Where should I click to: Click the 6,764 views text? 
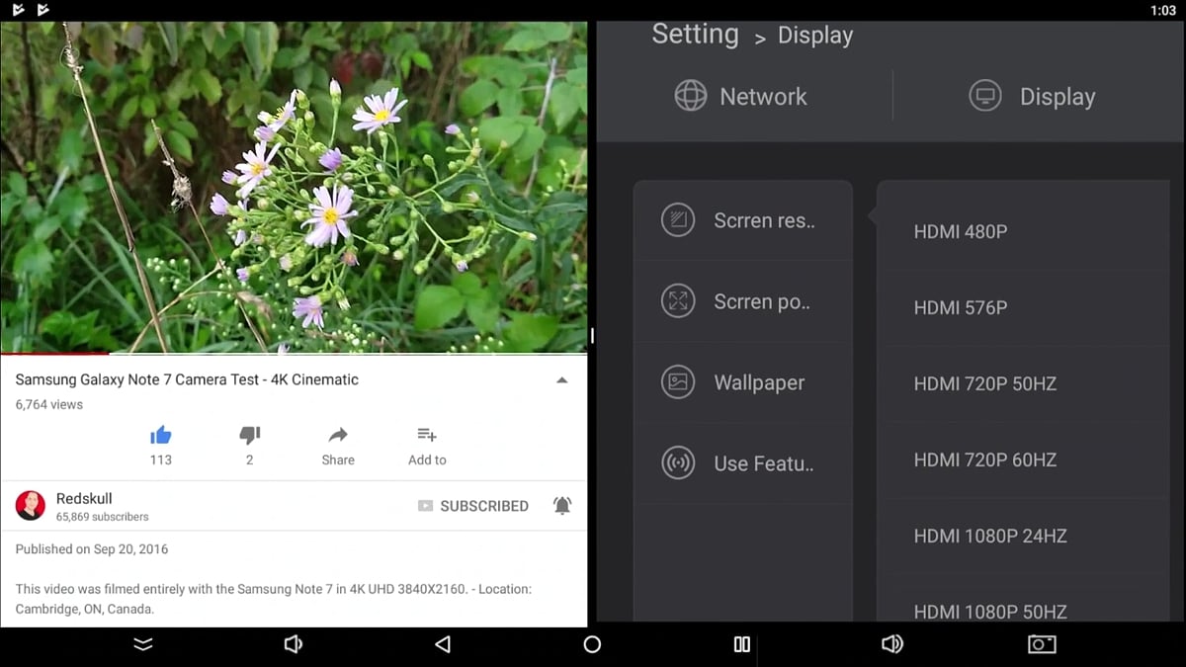[49, 404]
